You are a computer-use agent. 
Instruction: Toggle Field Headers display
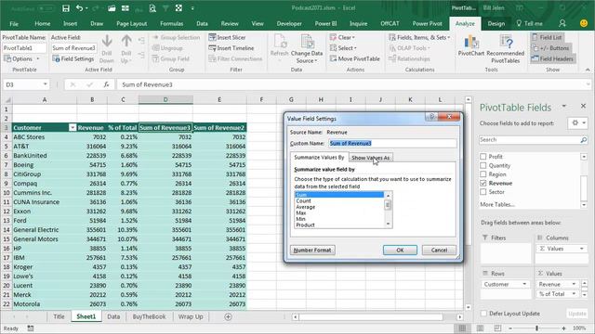[x=552, y=58]
